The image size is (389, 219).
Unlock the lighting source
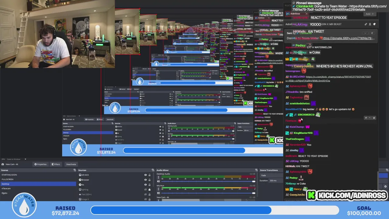(x=149, y=189)
